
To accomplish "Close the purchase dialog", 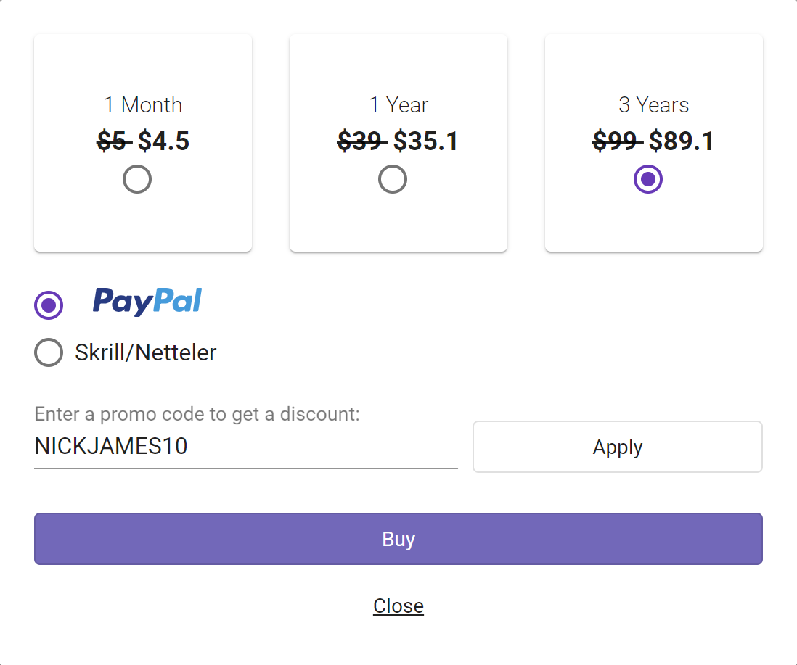I will coord(398,606).
